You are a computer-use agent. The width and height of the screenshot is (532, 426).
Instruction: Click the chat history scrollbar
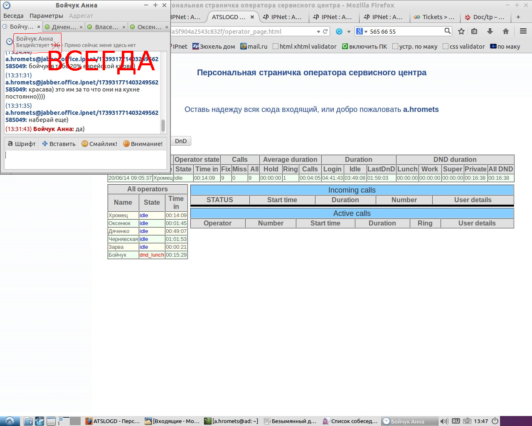(x=163, y=125)
